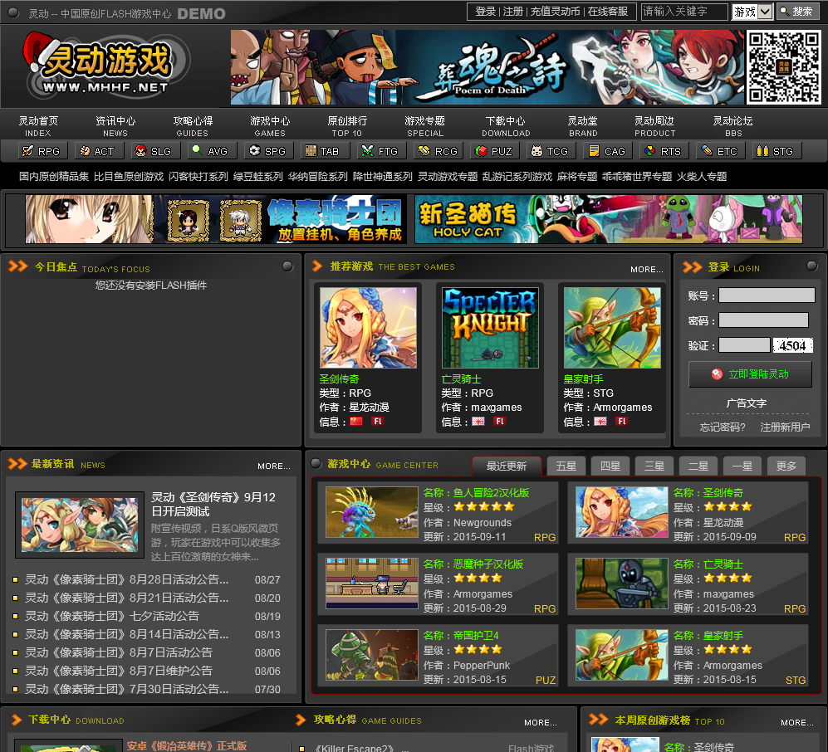828x752 pixels.
Task: Open 资讯中心 NEWS menu item
Action: (115, 127)
